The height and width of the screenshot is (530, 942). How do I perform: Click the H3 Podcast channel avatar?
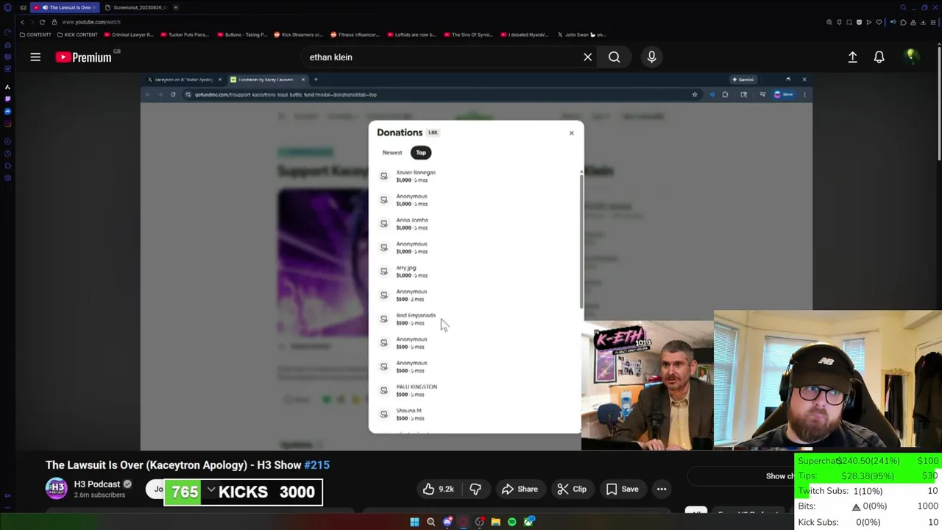pos(56,489)
